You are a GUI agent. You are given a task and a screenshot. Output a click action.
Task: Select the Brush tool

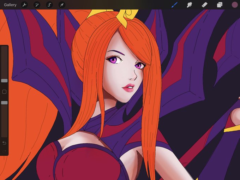pyautogui.click(x=174, y=5)
